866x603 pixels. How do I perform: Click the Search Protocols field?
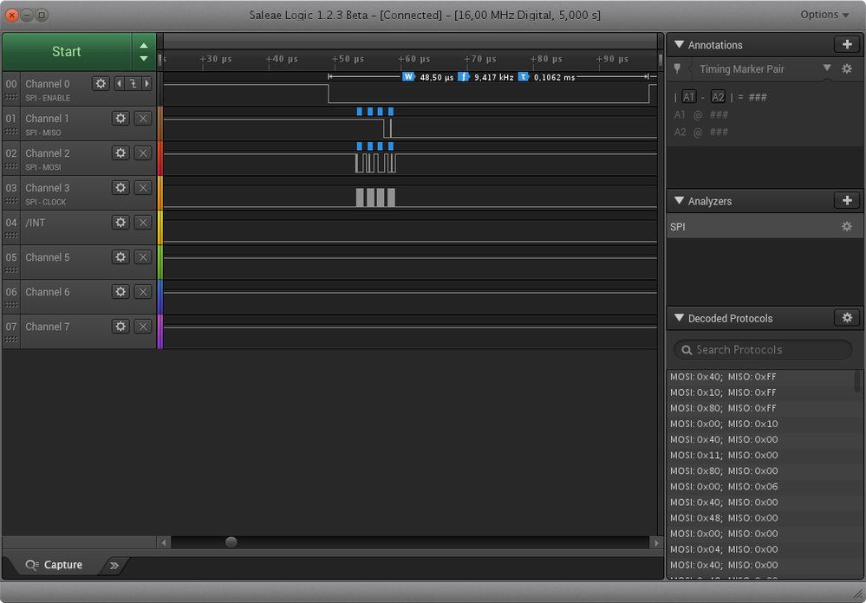[763, 349]
